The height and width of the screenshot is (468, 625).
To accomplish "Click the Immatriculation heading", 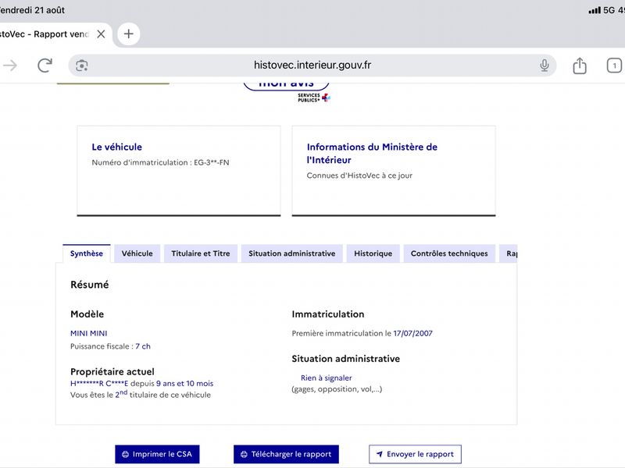I will click(x=327, y=314).
